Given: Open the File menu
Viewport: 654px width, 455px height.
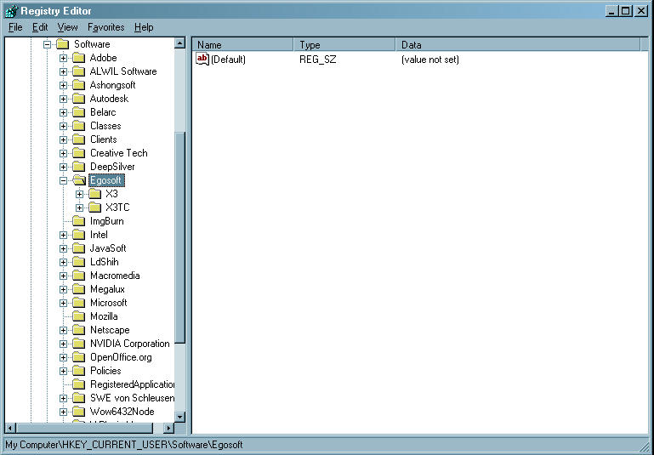Looking at the screenshot, I should (15, 27).
